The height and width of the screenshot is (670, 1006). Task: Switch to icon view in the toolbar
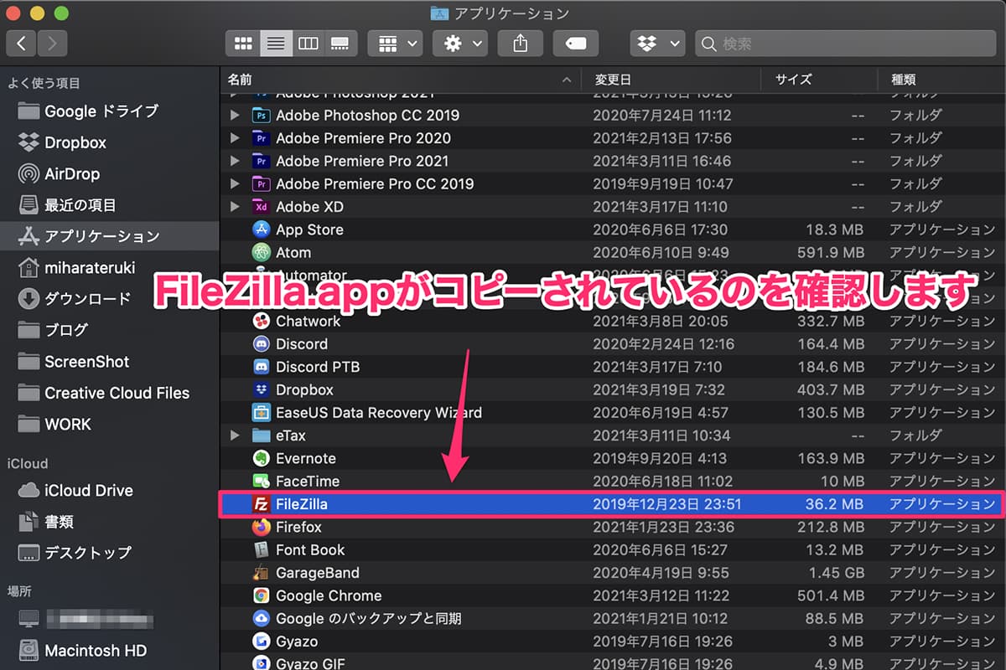pyautogui.click(x=243, y=44)
